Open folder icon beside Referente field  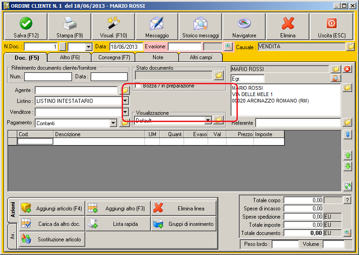[x=347, y=122]
